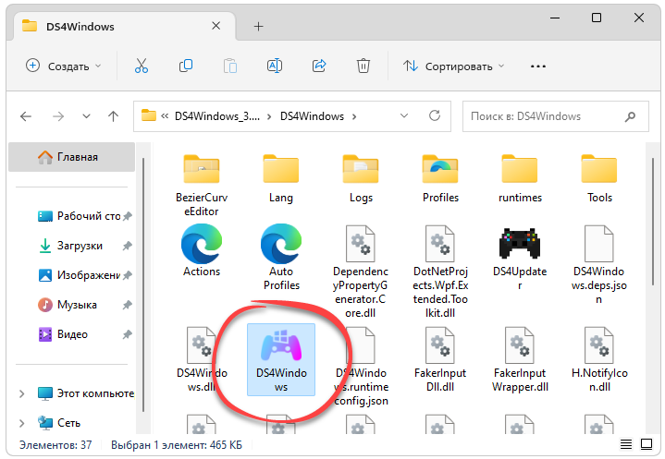The height and width of the screenshot is (459, 665).
Task: Click the search magnifier icon
Action: click(x=630, y=116)
